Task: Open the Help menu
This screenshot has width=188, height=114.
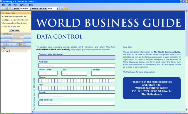Action: coord(31,5)
